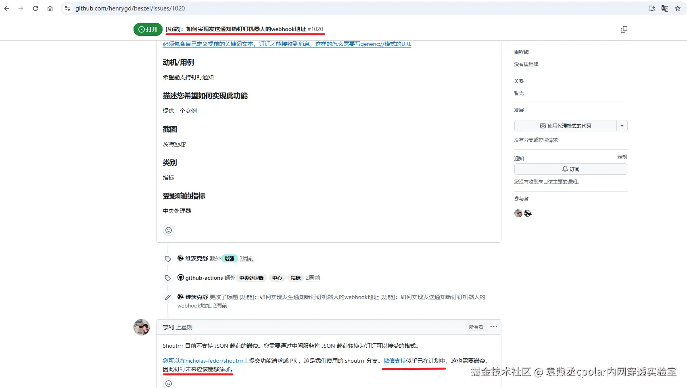Copy issue link icon next to title
Screen dimensions: 687x388
click(x=624, y=29)
